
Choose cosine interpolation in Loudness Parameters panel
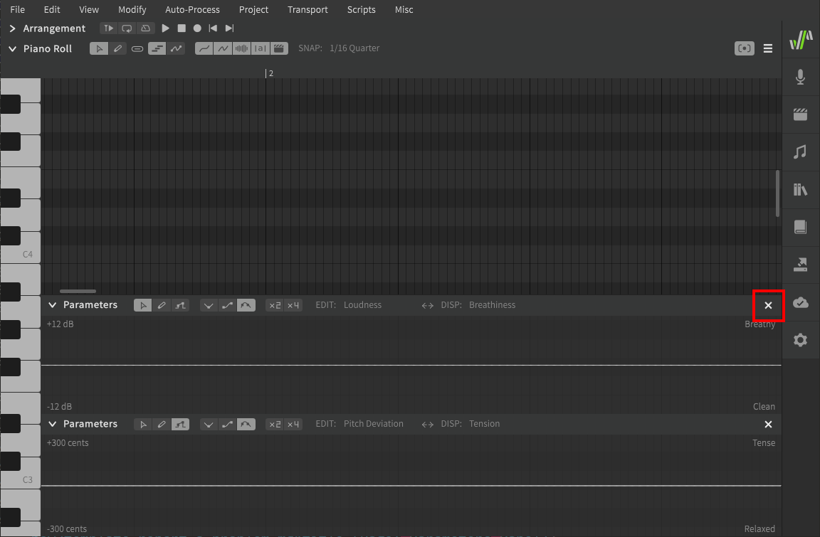click(x=228, y=306)
